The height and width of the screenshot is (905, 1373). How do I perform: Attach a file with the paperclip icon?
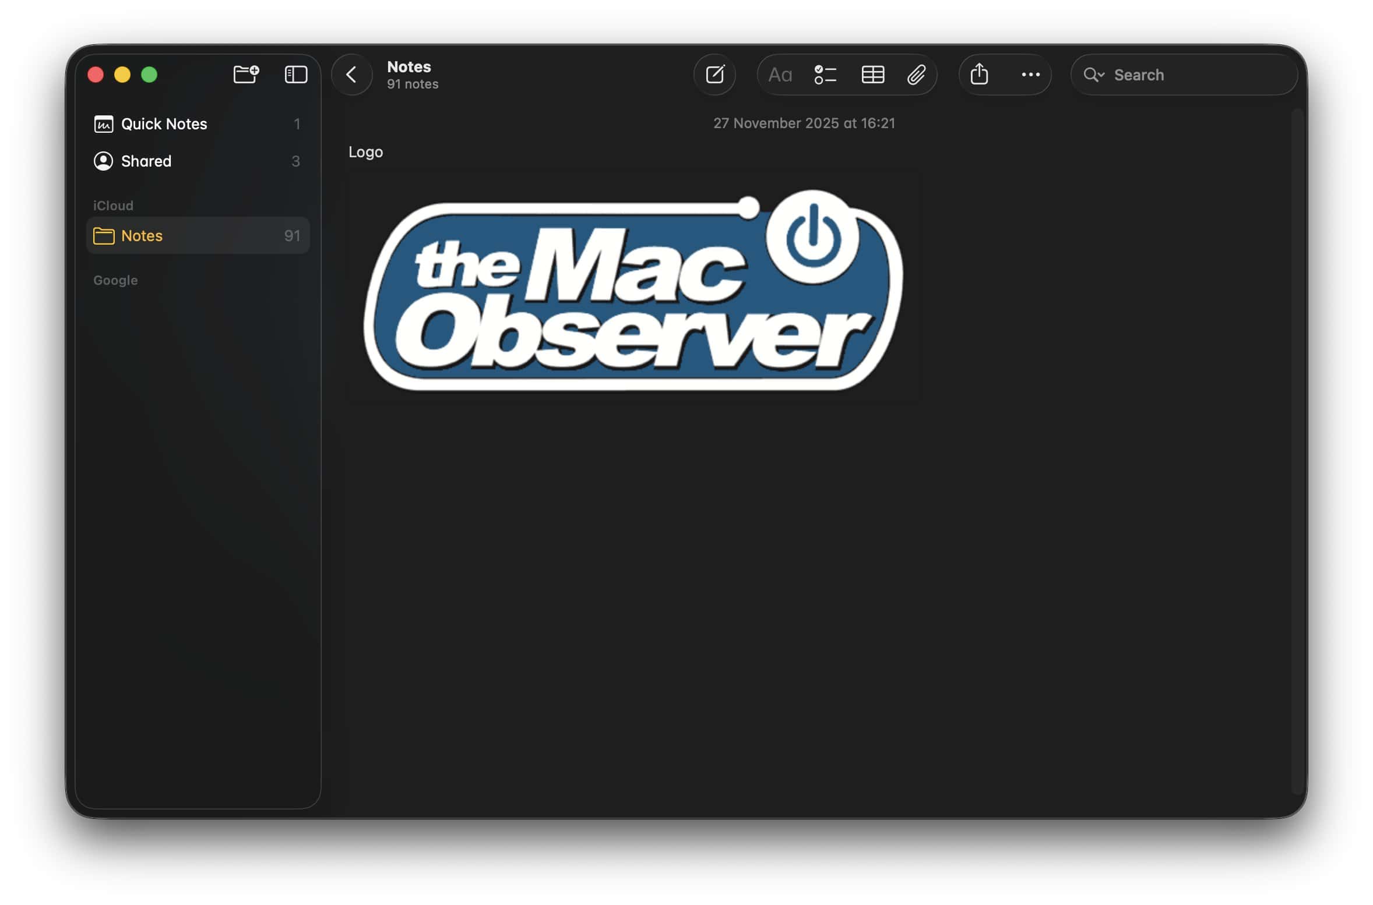(916, 75)
